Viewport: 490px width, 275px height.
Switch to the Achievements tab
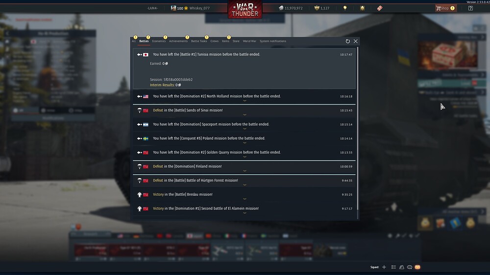pyautogui.click(x=178, y=41)
